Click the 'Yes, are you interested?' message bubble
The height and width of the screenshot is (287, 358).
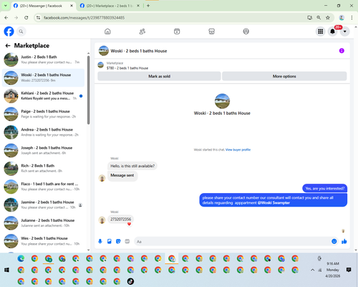coord(325,189)
